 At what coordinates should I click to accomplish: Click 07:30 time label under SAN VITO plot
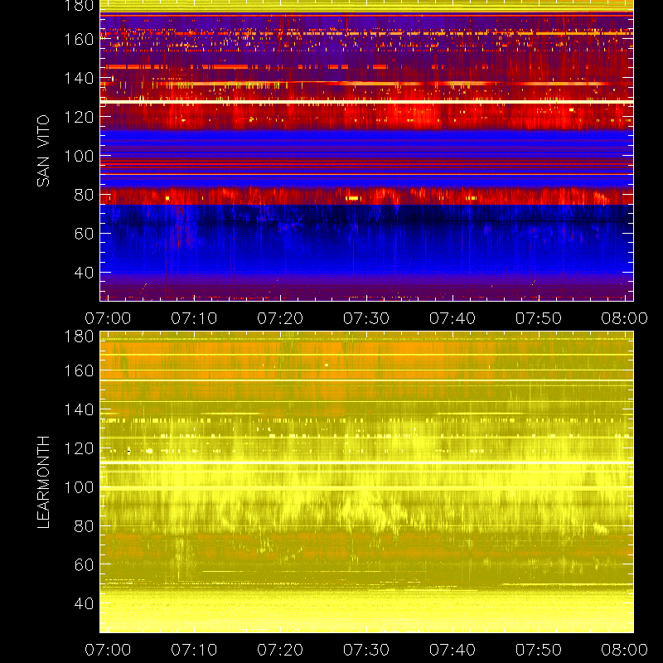coord(366,318)
